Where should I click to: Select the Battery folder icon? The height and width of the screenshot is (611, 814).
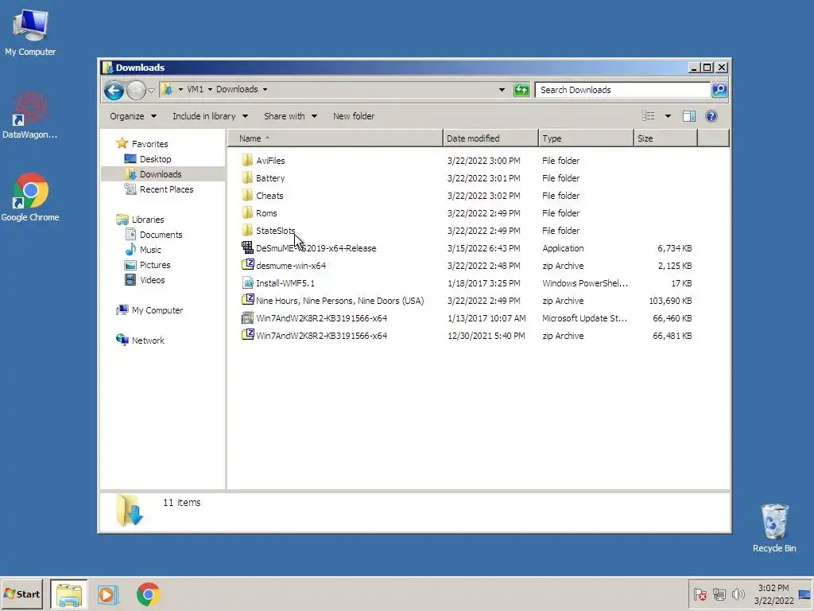click(248, 177)
